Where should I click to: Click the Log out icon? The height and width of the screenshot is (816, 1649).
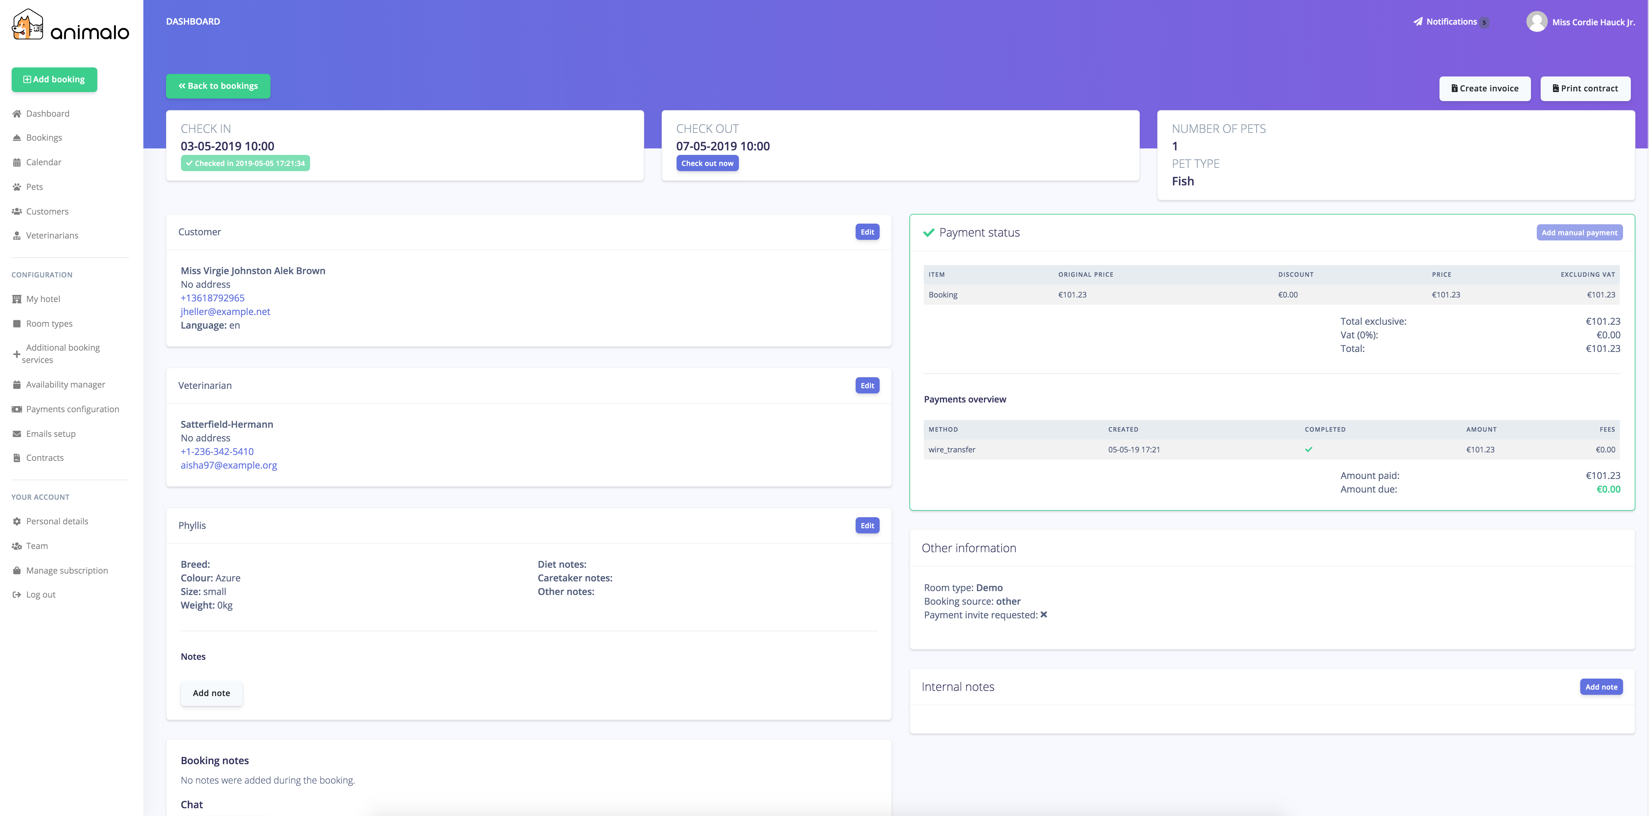(17, 595)
